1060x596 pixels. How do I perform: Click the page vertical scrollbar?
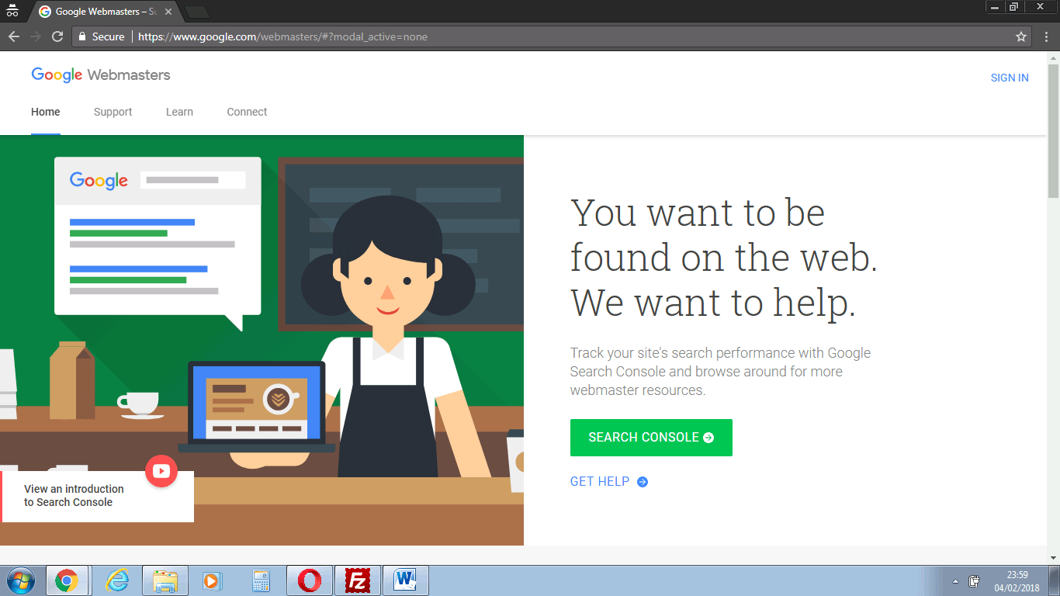tap(1053, 310)
